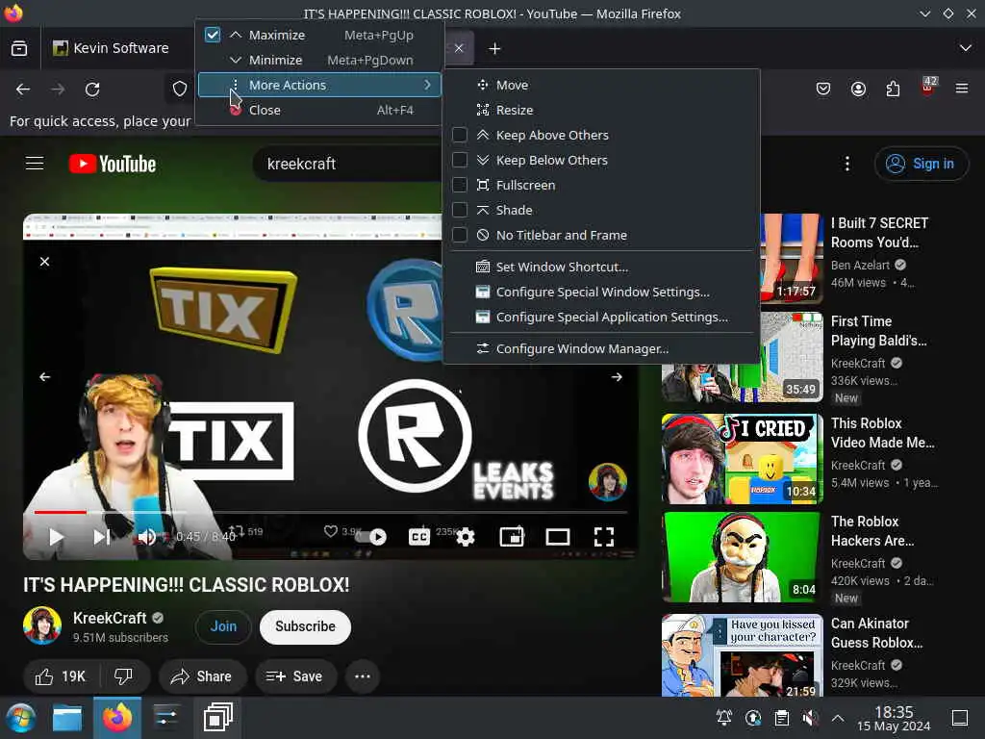The height and width of the screenshot is (739, 985).
Task: Go back in Firefox
Action: 23,89
